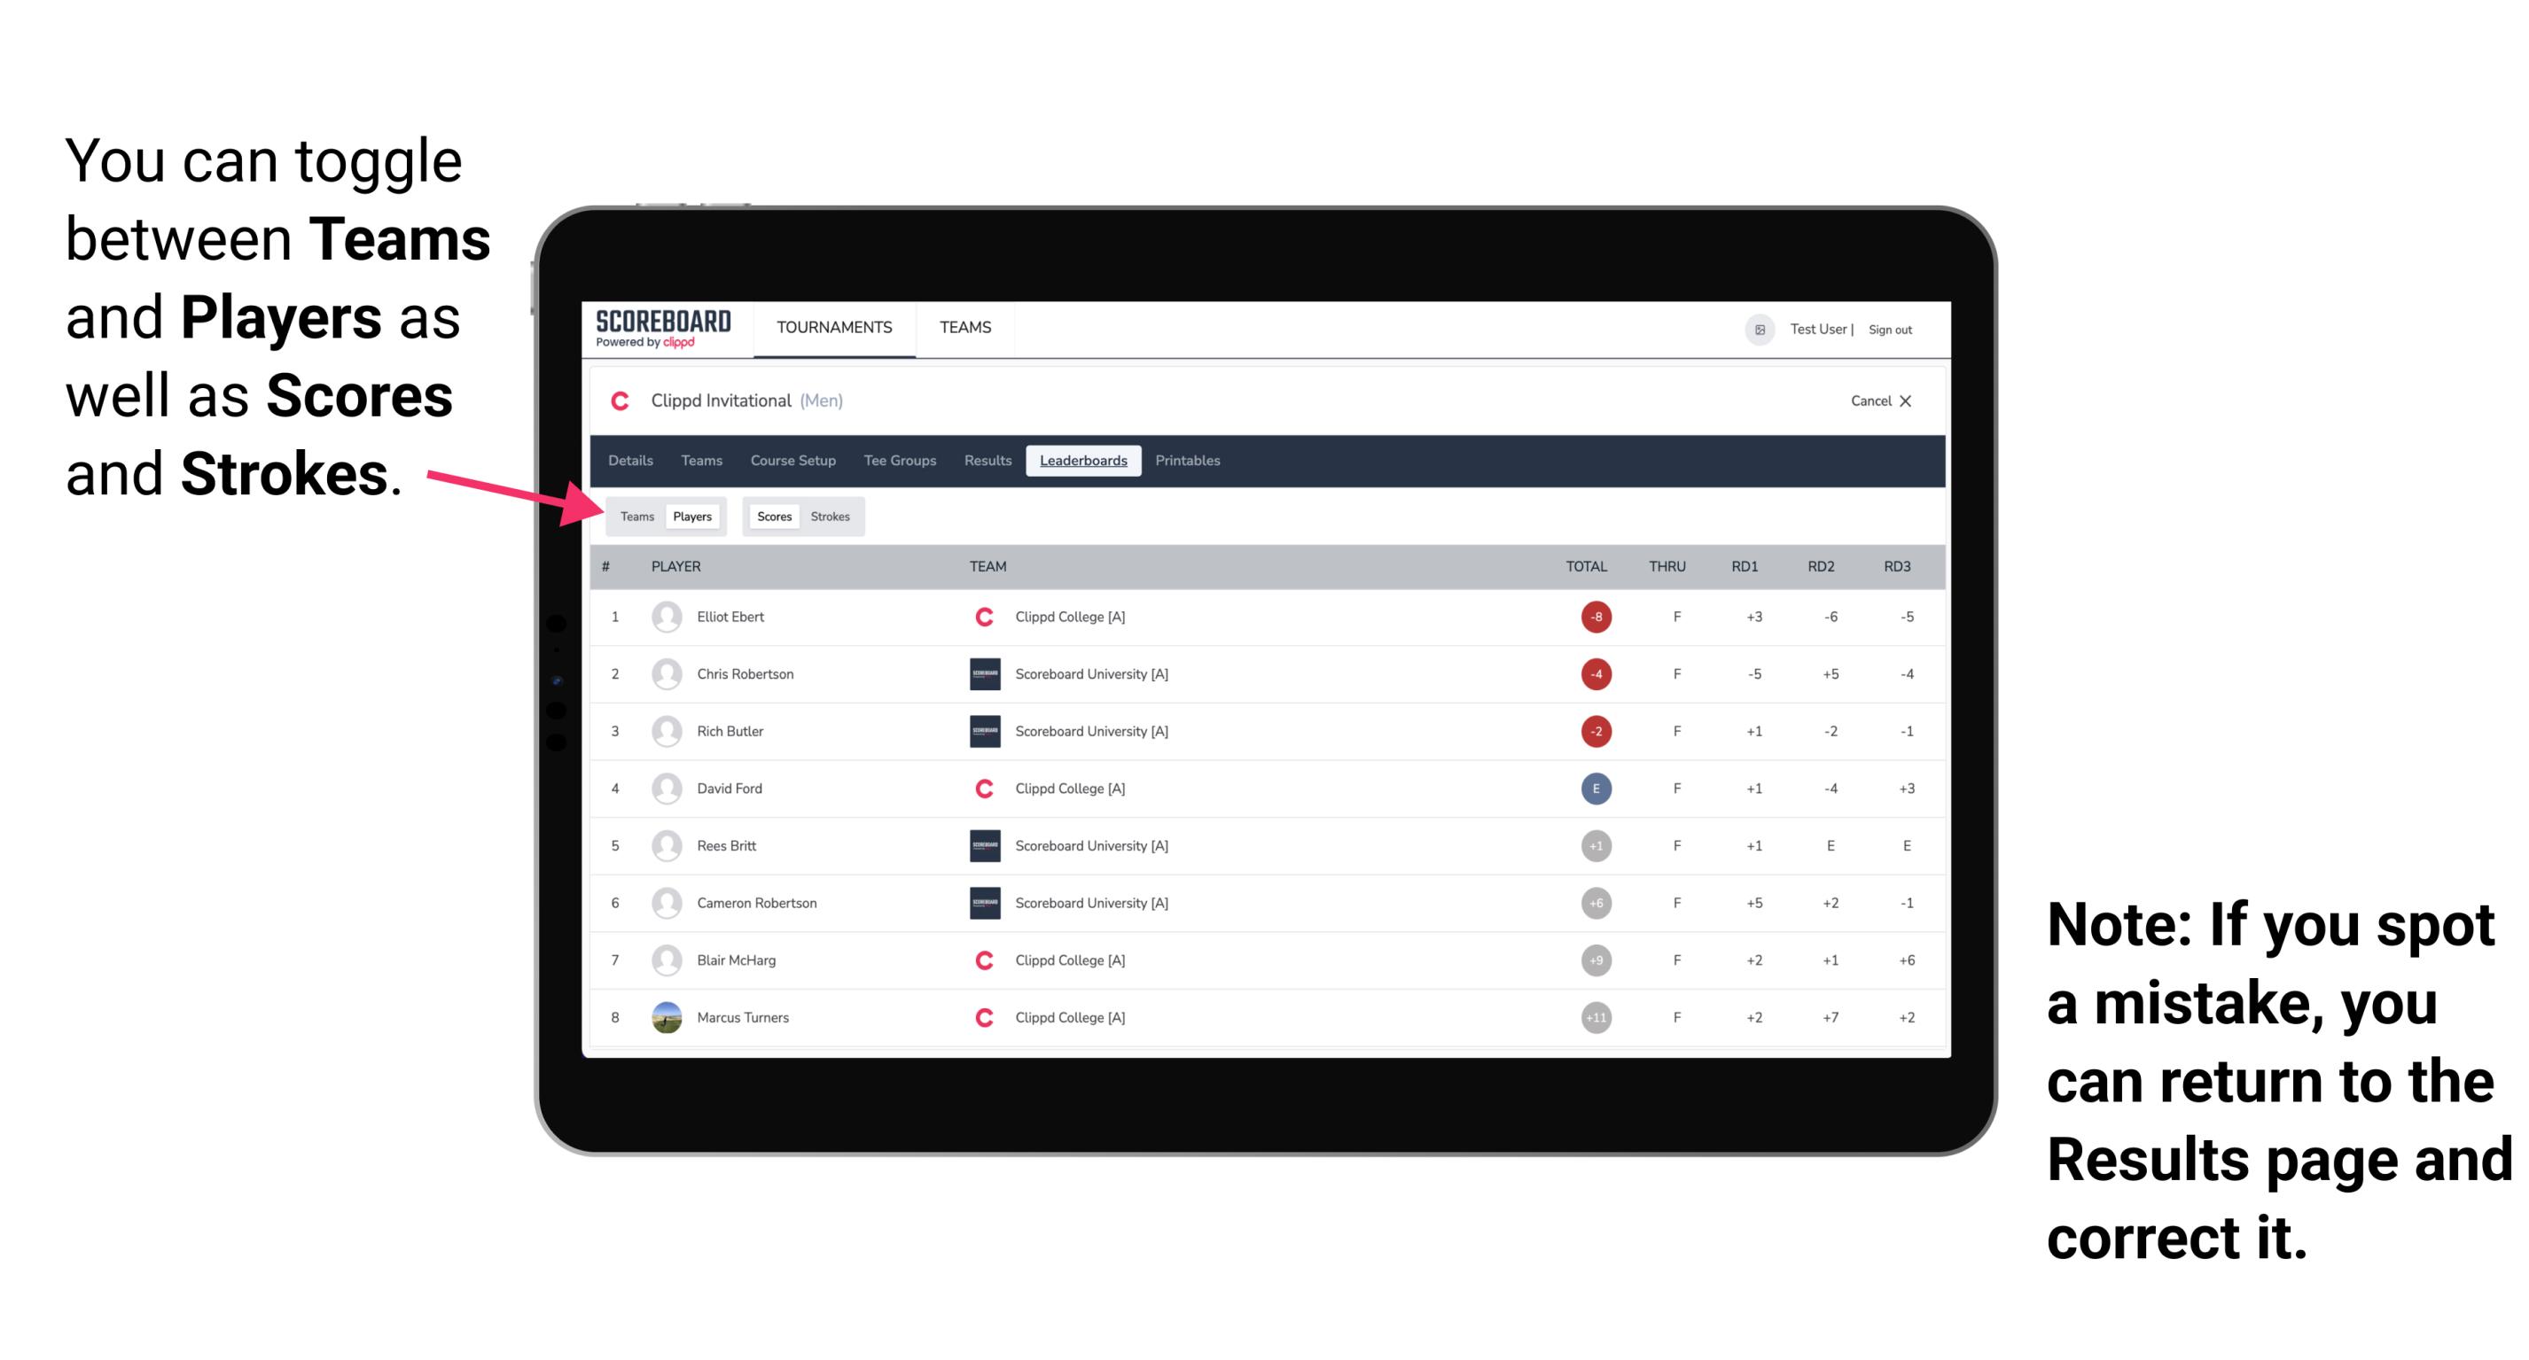This screenshot has width=2529, height=1360.
Task: Toggle to Strokes display mode
Action: point(832,516)
